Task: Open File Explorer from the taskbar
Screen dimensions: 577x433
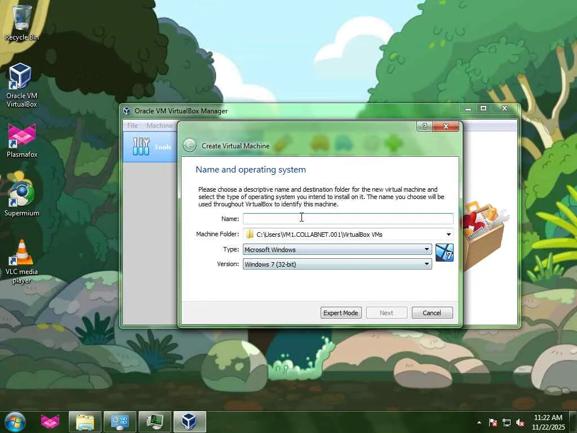Action: click(85, 422)
